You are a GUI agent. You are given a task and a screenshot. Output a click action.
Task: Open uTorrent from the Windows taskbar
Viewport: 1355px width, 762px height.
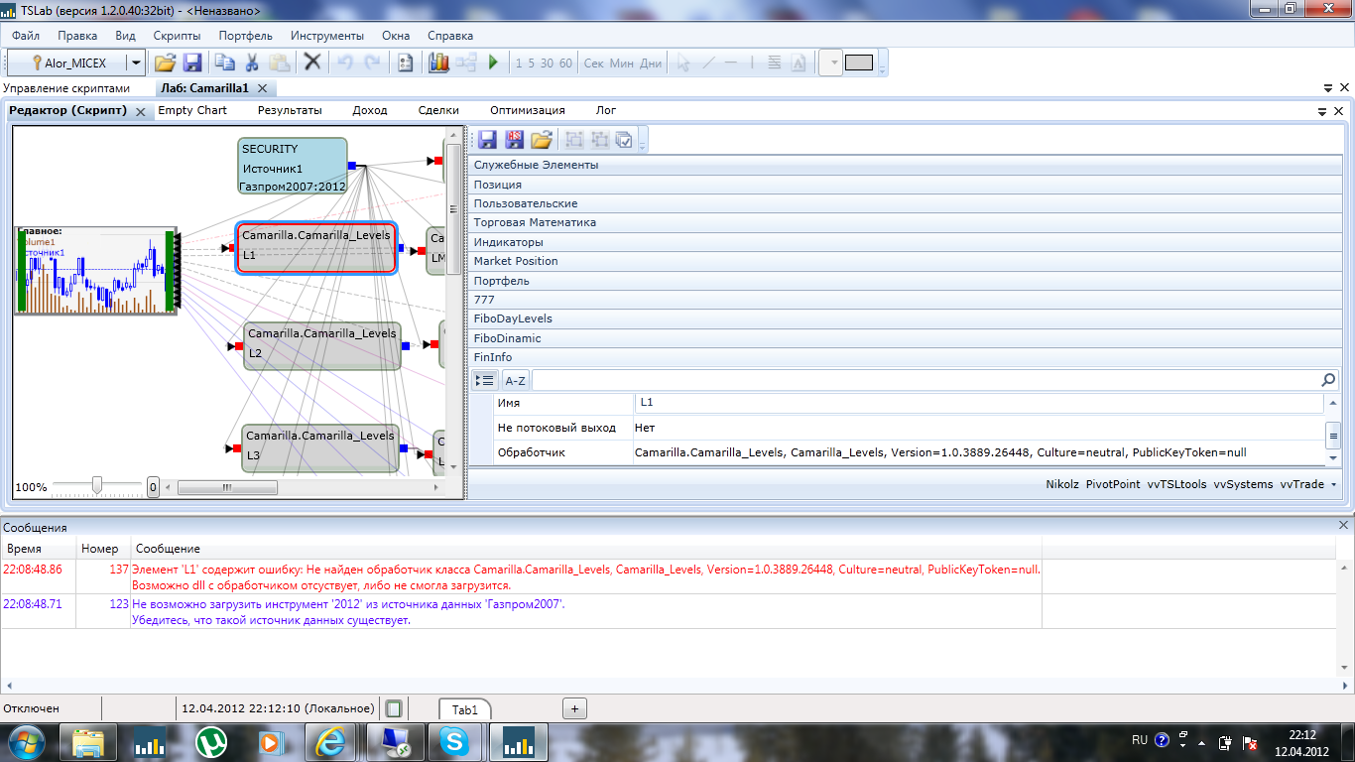[210, 741]
